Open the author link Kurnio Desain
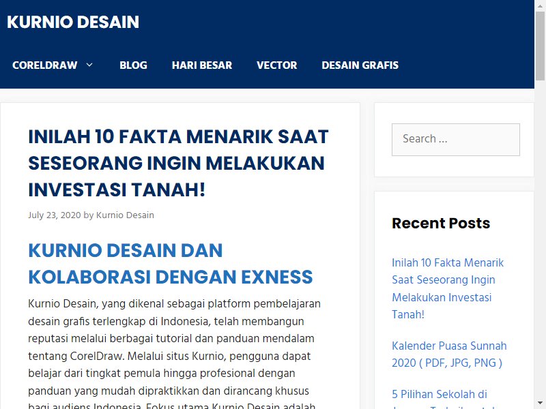Image resolution: width=546 pixels, height=409 pixels. pos(125,215)
